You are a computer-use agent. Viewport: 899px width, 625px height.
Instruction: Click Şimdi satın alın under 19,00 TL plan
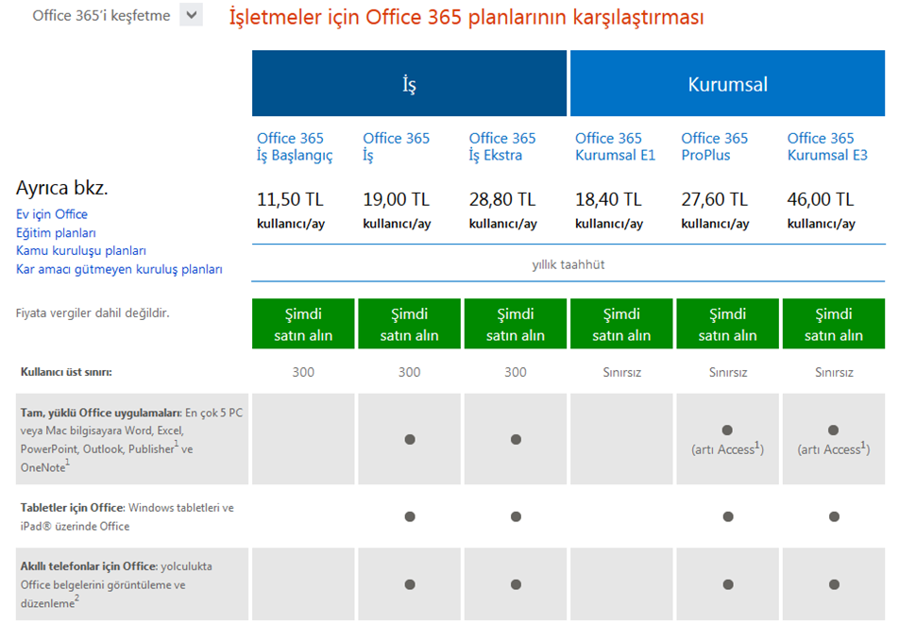point(410,324)
